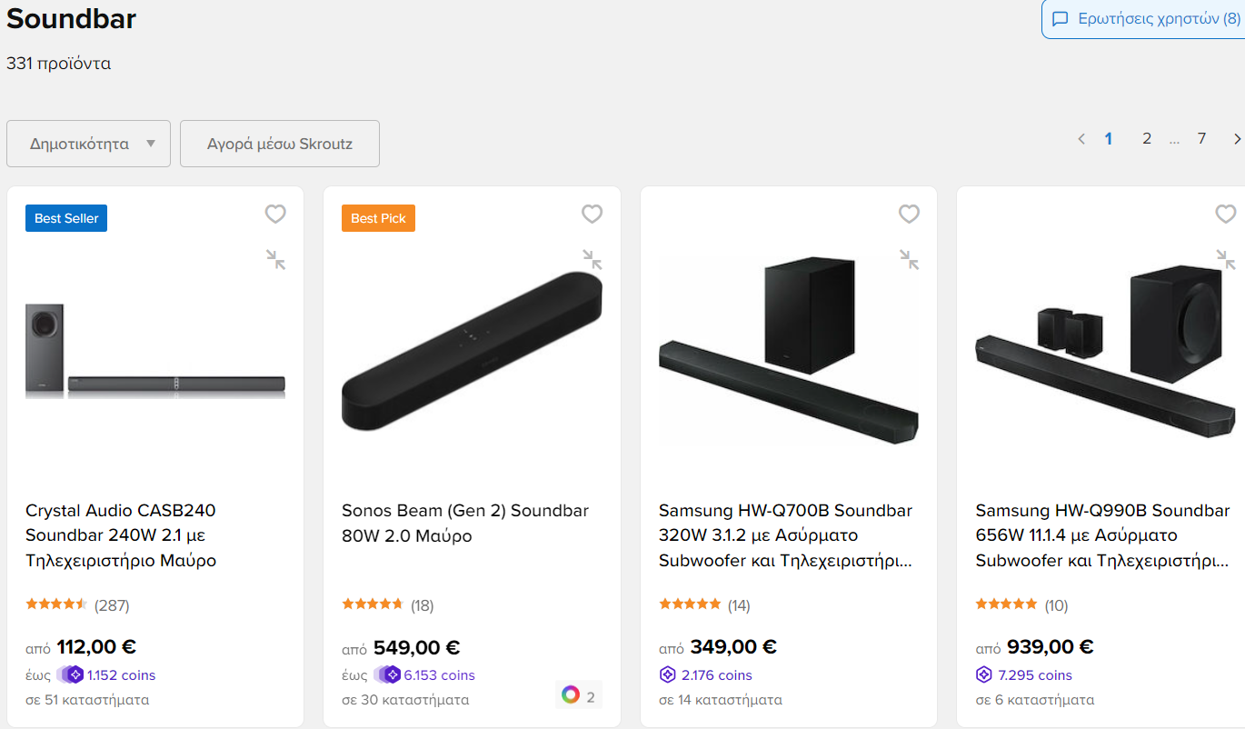This screenshot has width=1245, height=729.
Task: Click heart icon on Samsung HW-Q990B card
Action: pyautogui.click(x=1225, y=214)
